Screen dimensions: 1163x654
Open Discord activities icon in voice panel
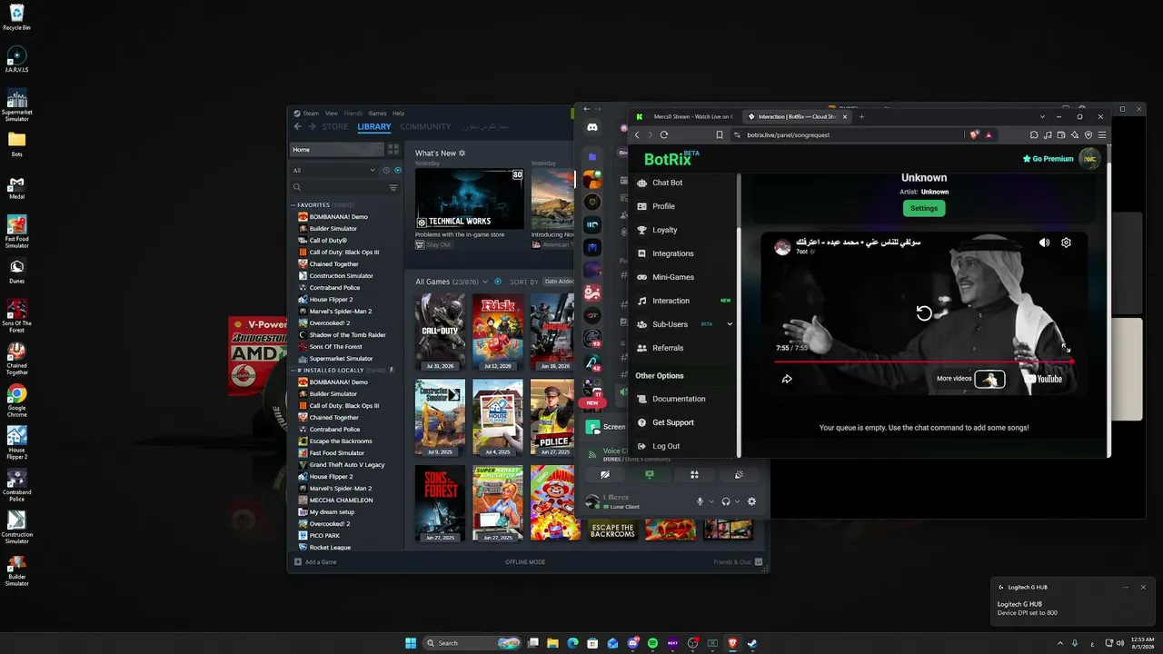click(694, 474)
